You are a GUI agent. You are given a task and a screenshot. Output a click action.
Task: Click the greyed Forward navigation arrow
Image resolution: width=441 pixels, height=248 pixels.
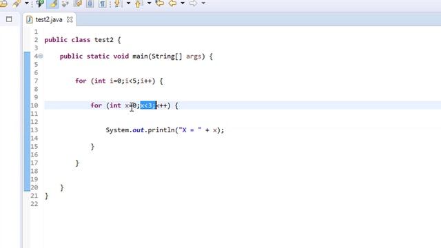pos(193,3)
